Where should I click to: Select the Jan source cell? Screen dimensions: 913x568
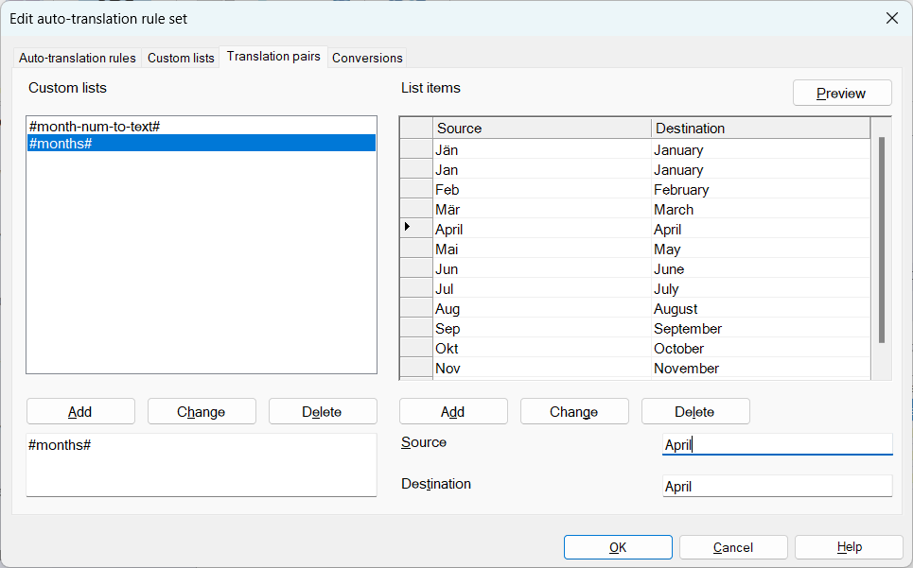(541, 170)
